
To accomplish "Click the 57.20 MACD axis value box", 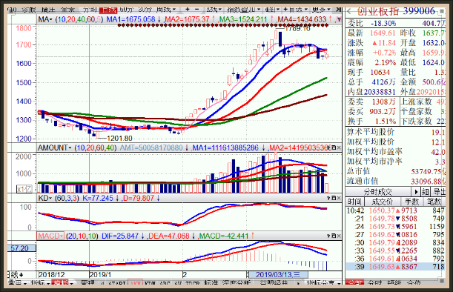I will click(x=22, y=248).
